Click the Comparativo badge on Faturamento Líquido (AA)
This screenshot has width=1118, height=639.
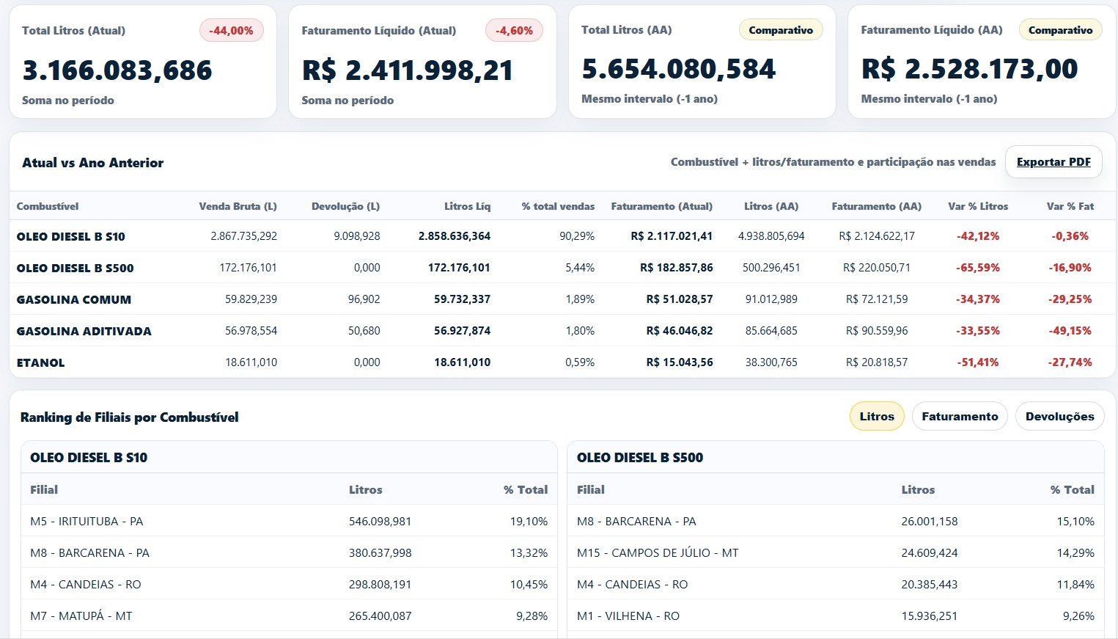point(1060,30)
